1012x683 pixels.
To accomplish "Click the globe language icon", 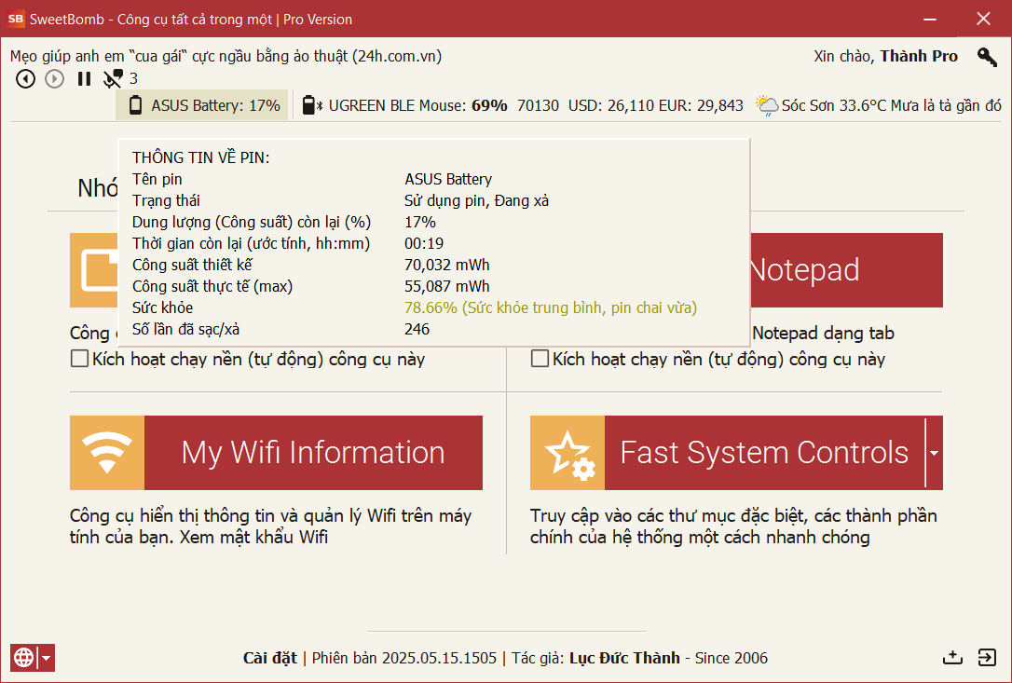I will [23, 658].
